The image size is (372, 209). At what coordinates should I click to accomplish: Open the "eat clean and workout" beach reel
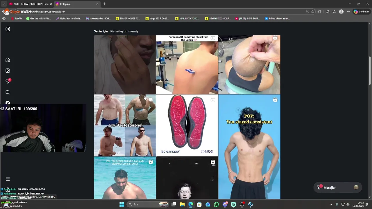(125, 178)
